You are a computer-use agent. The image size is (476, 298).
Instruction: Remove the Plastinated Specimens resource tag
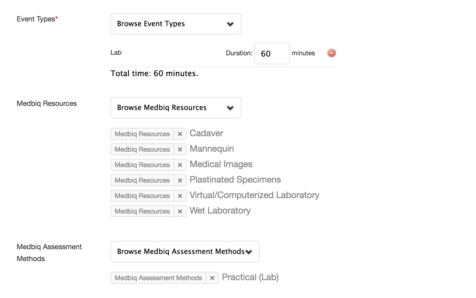(x=180, y=180)
